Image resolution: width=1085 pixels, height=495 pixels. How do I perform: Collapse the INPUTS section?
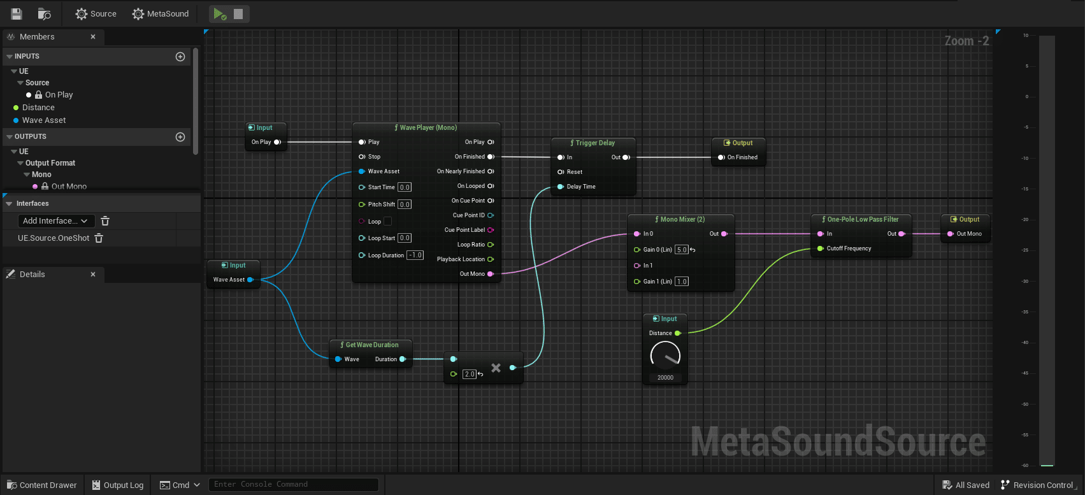(x=10, y=57)
